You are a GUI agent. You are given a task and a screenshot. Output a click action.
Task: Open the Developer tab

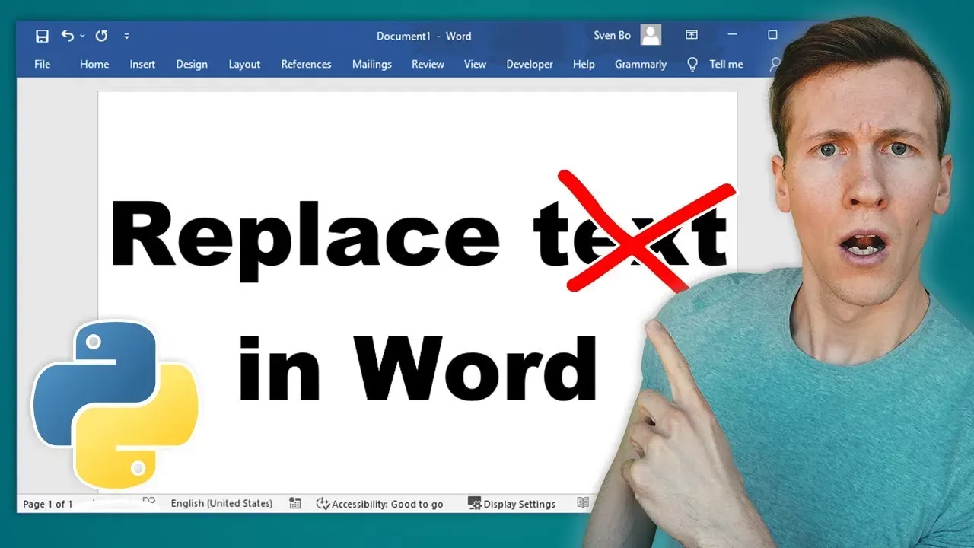click(530, 64)
